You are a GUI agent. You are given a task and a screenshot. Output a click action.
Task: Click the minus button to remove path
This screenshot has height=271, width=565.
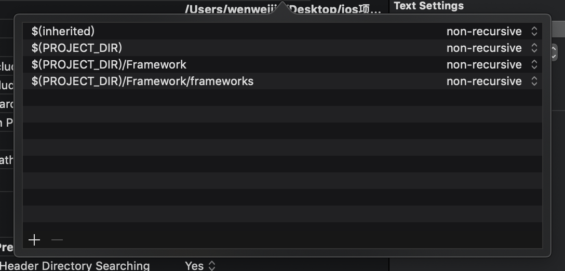57,240
